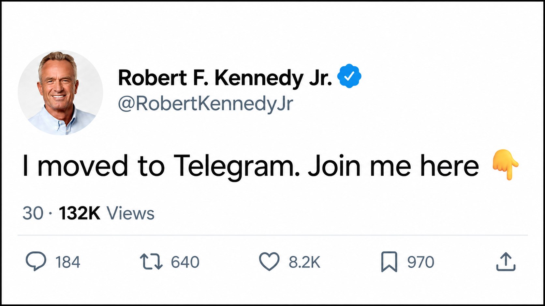Like the tweet with the heart icon
545x306 pixels.
coord(269,261)
